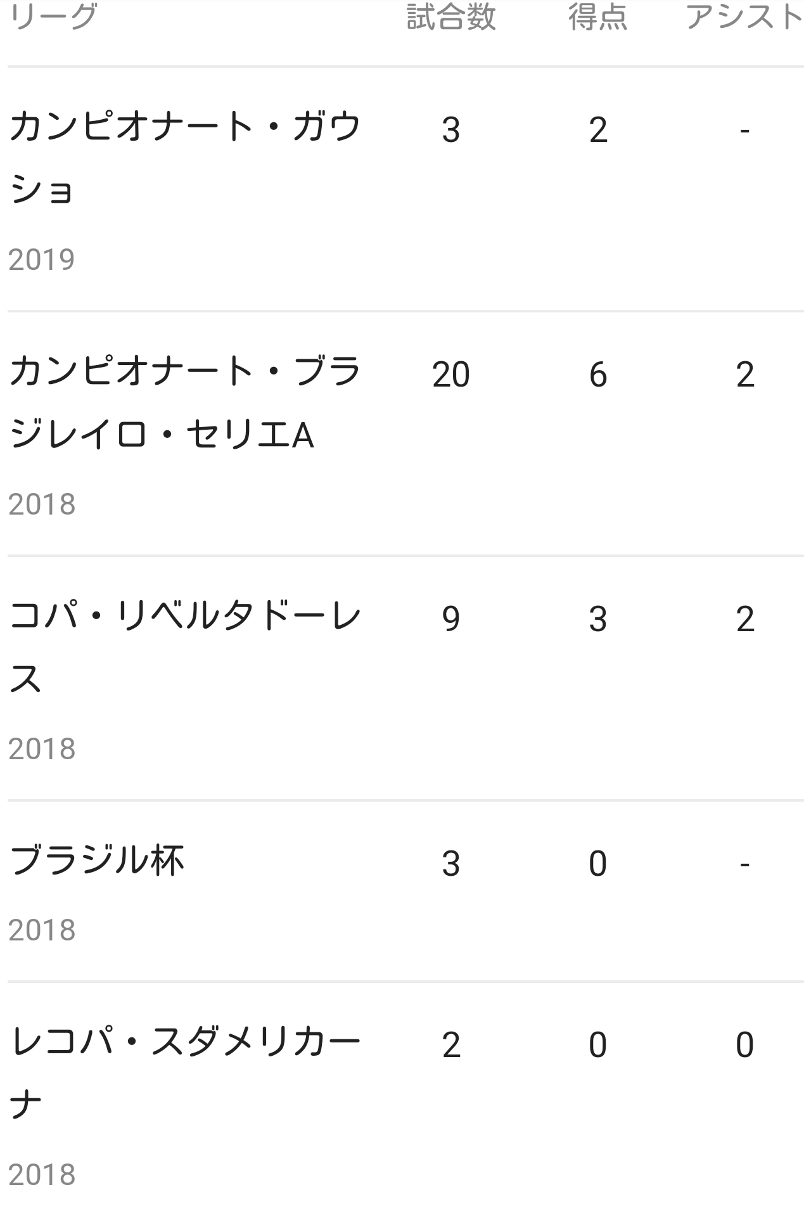Click the assists dash in ブラジル杯 row
The width and height of the screenshot is (804, 1218).
(x=744, y=864)
